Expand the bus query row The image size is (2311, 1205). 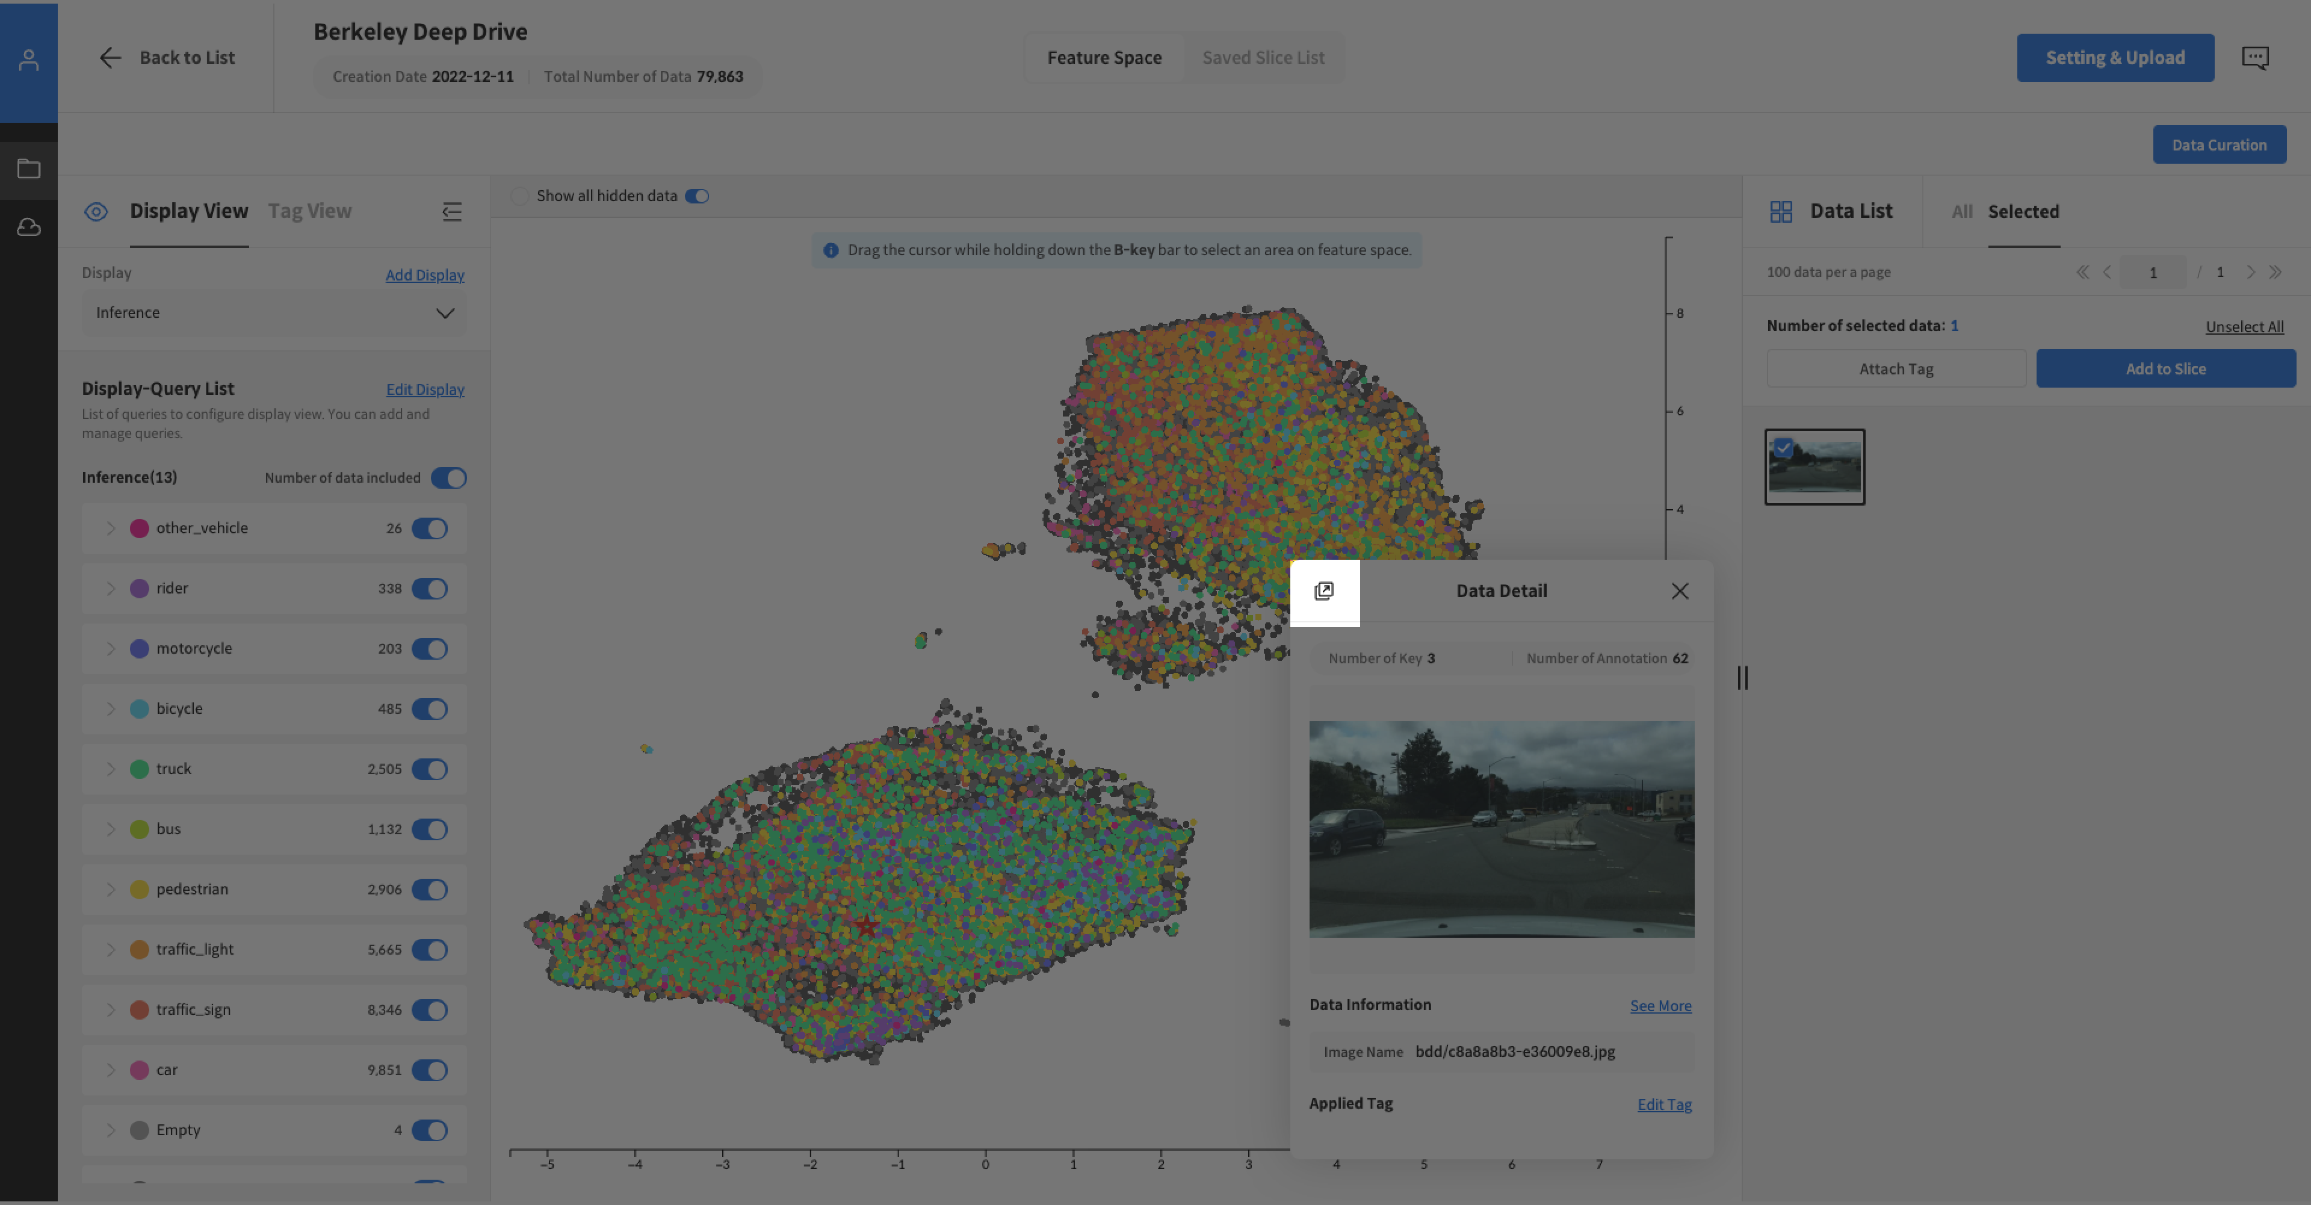(111, 829)
